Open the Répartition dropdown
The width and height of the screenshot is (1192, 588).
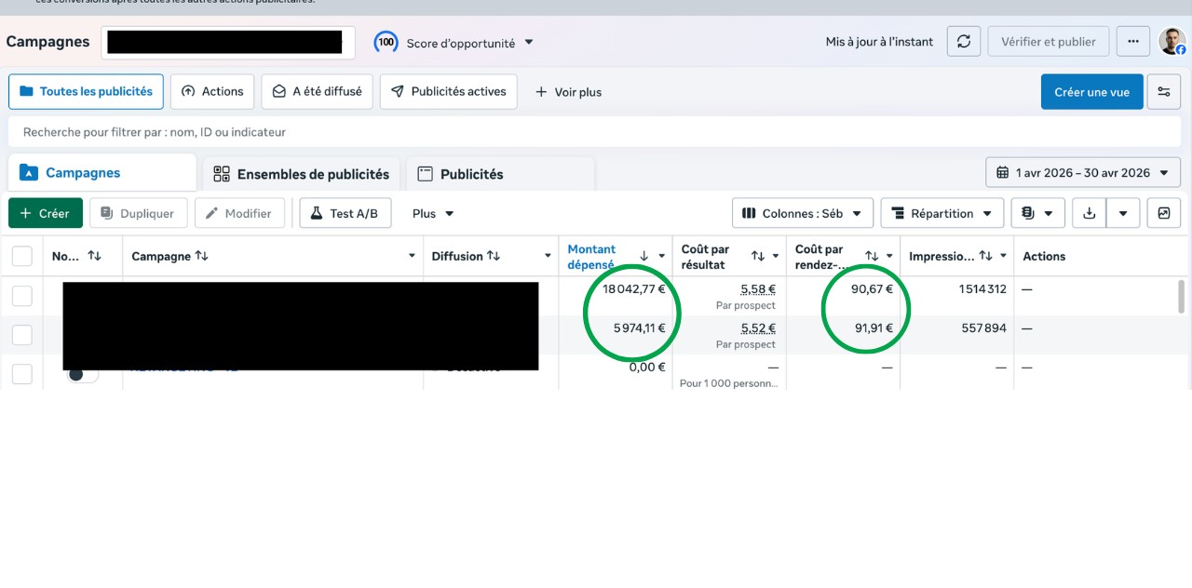tap(942, 213)
